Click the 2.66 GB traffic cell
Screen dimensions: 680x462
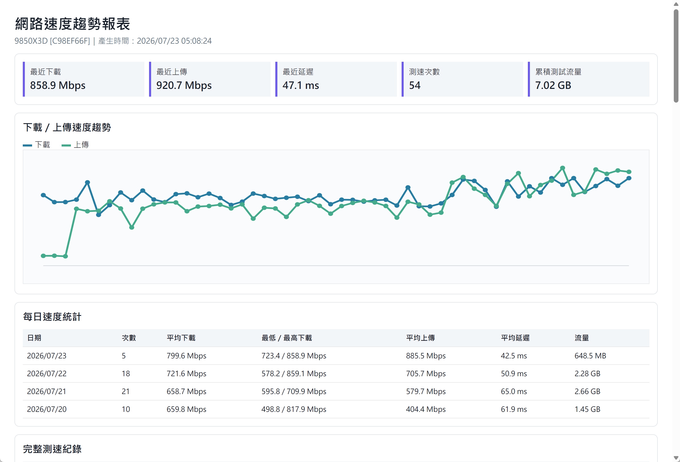click(587, 391)
